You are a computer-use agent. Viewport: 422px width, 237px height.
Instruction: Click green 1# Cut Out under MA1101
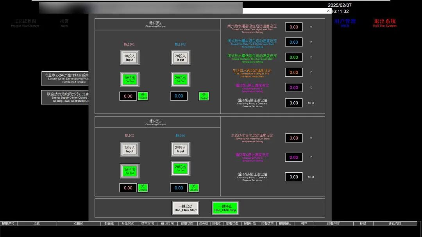[x=130, y=79]
